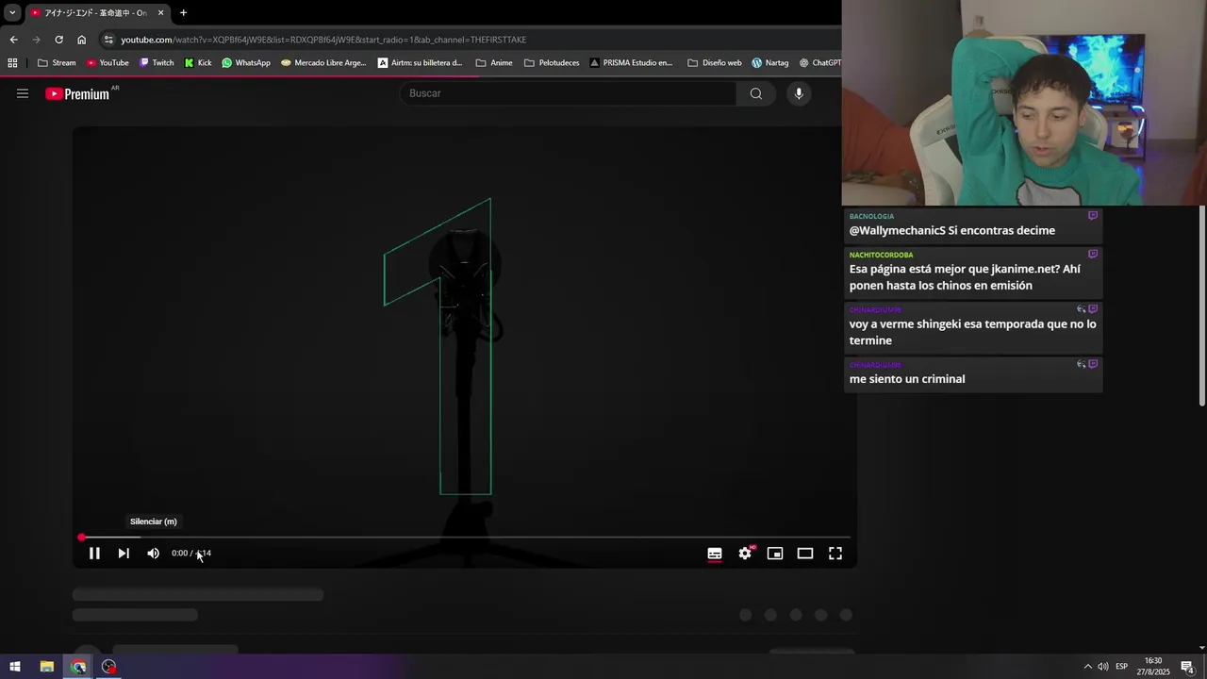Open the PRISMA Estudio bookmark
The height and width of the screenshot is (679, 1207).
pyautogui.click(x=632, y=63)
